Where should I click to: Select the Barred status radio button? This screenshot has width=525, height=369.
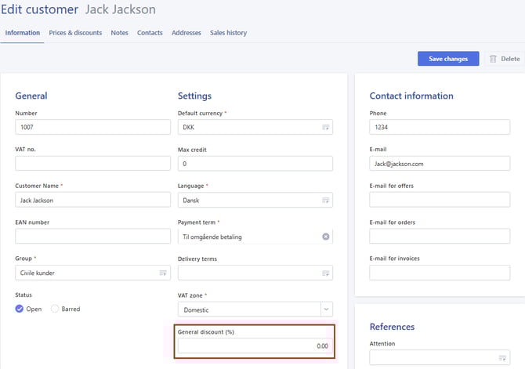pyautogui.click(x=55, y=309)
